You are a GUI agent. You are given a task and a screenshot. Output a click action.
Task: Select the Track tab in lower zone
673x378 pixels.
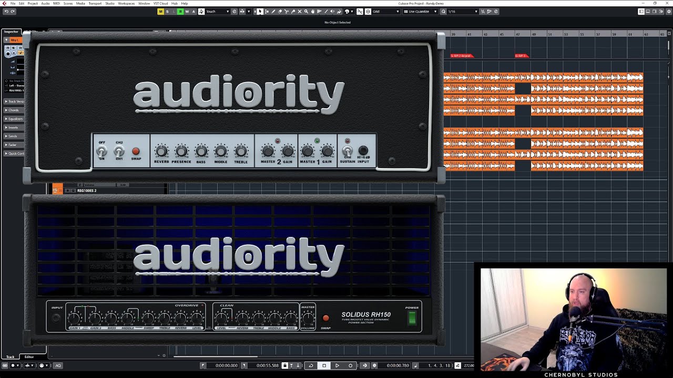(x=10, y=357)
